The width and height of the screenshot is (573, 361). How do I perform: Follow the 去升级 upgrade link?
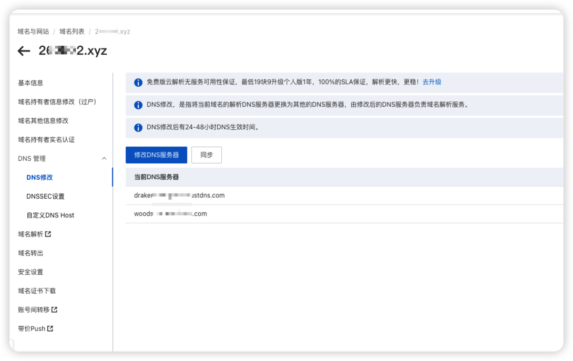tap(432, 82)
